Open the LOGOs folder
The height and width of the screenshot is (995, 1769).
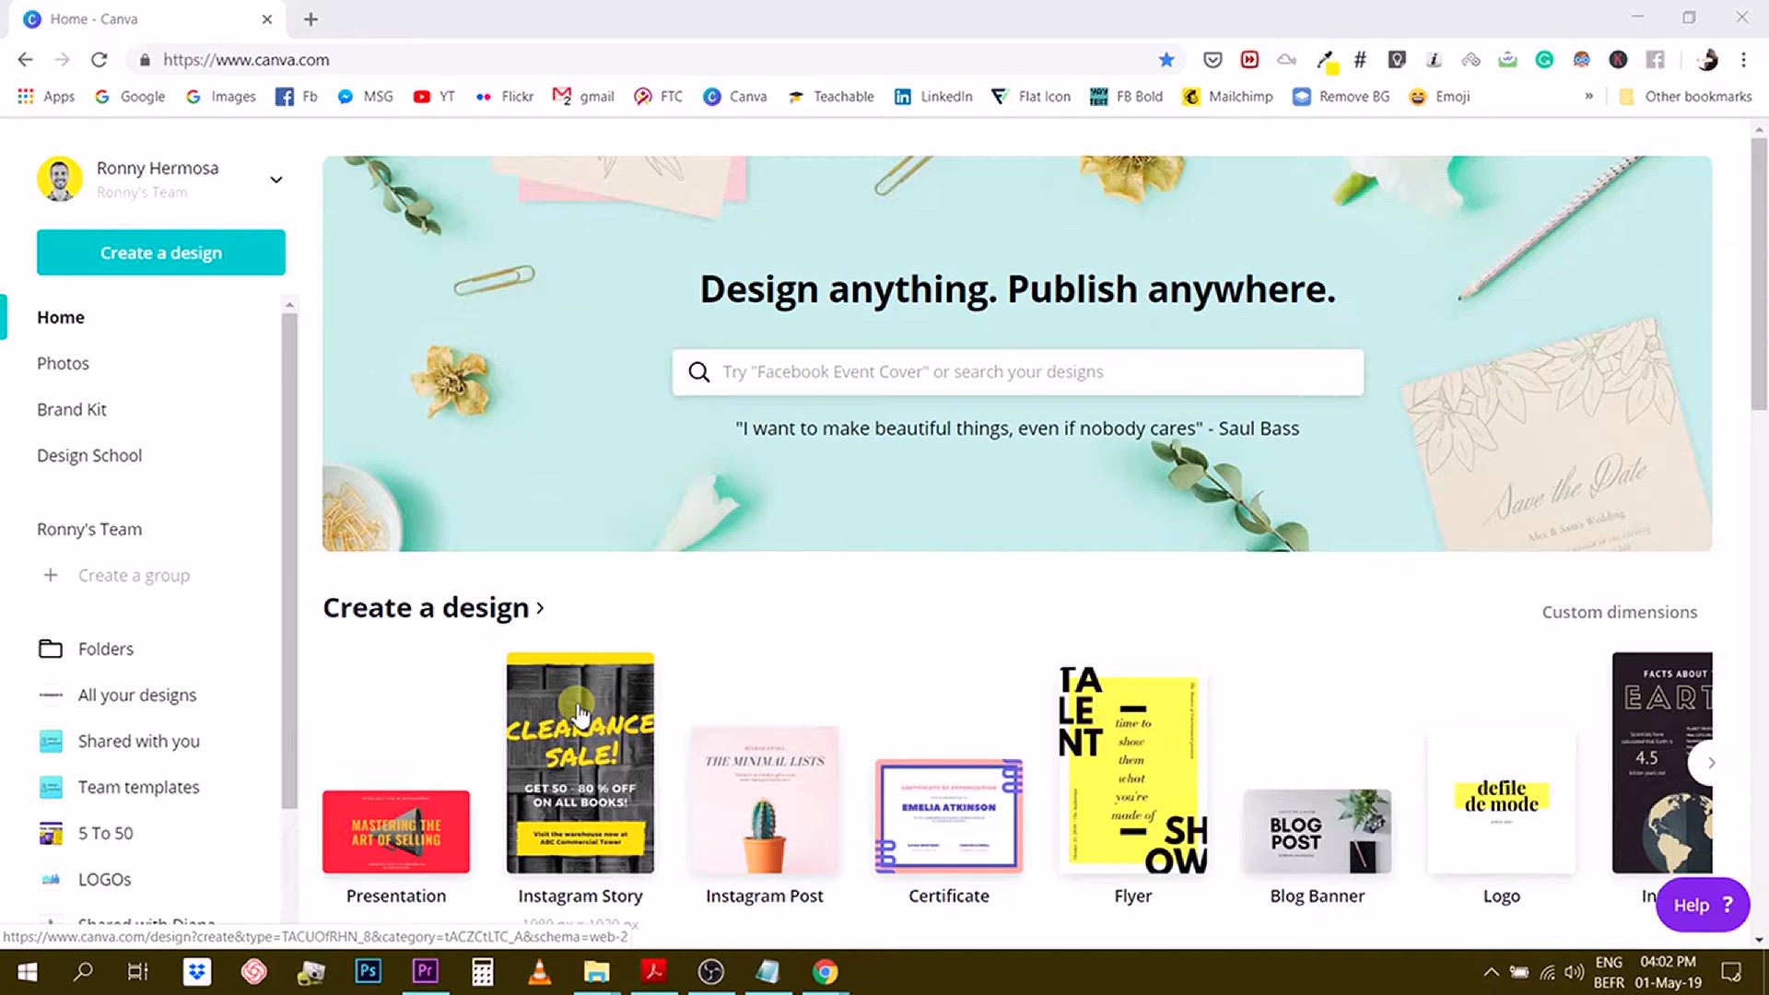(104, 879)
